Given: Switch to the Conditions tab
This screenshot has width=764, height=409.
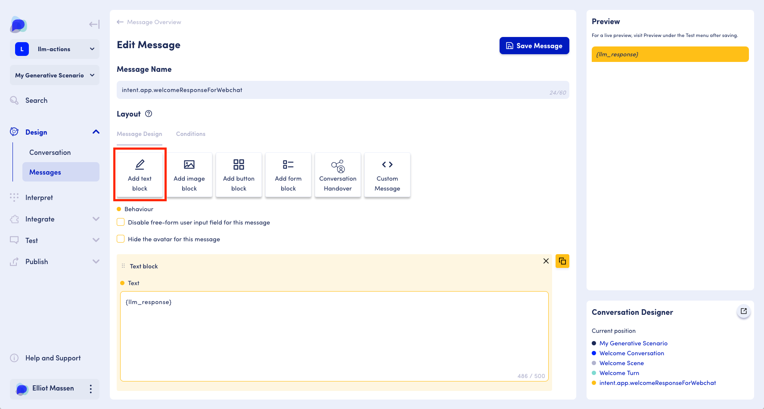Looking at the screenshot, I should click(x=190, y=134).
